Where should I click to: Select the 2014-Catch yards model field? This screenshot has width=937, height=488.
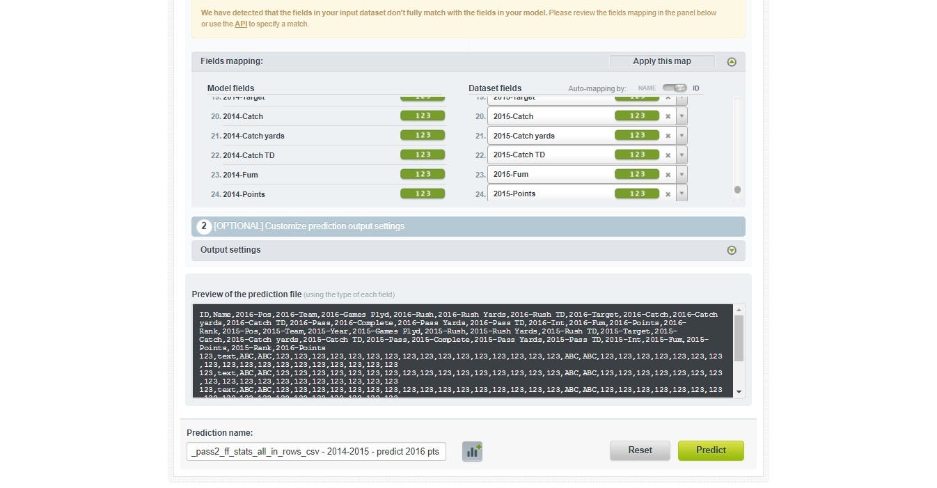327,136
